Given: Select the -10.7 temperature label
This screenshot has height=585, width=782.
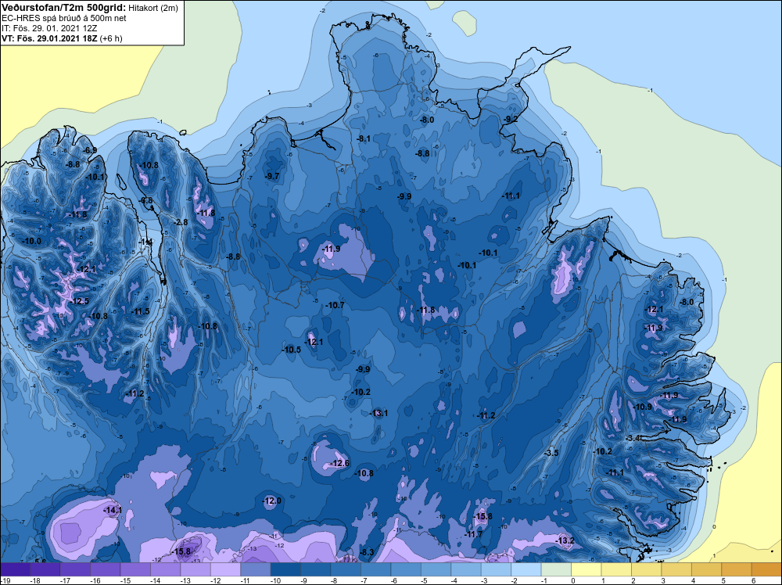Looking at the screenshot, I should tap(335, 305).
